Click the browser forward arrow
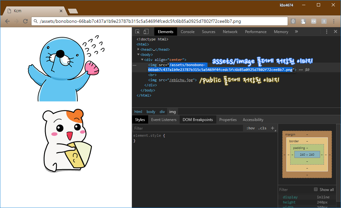Screen dimensions: 341x208 pos(16,21)
